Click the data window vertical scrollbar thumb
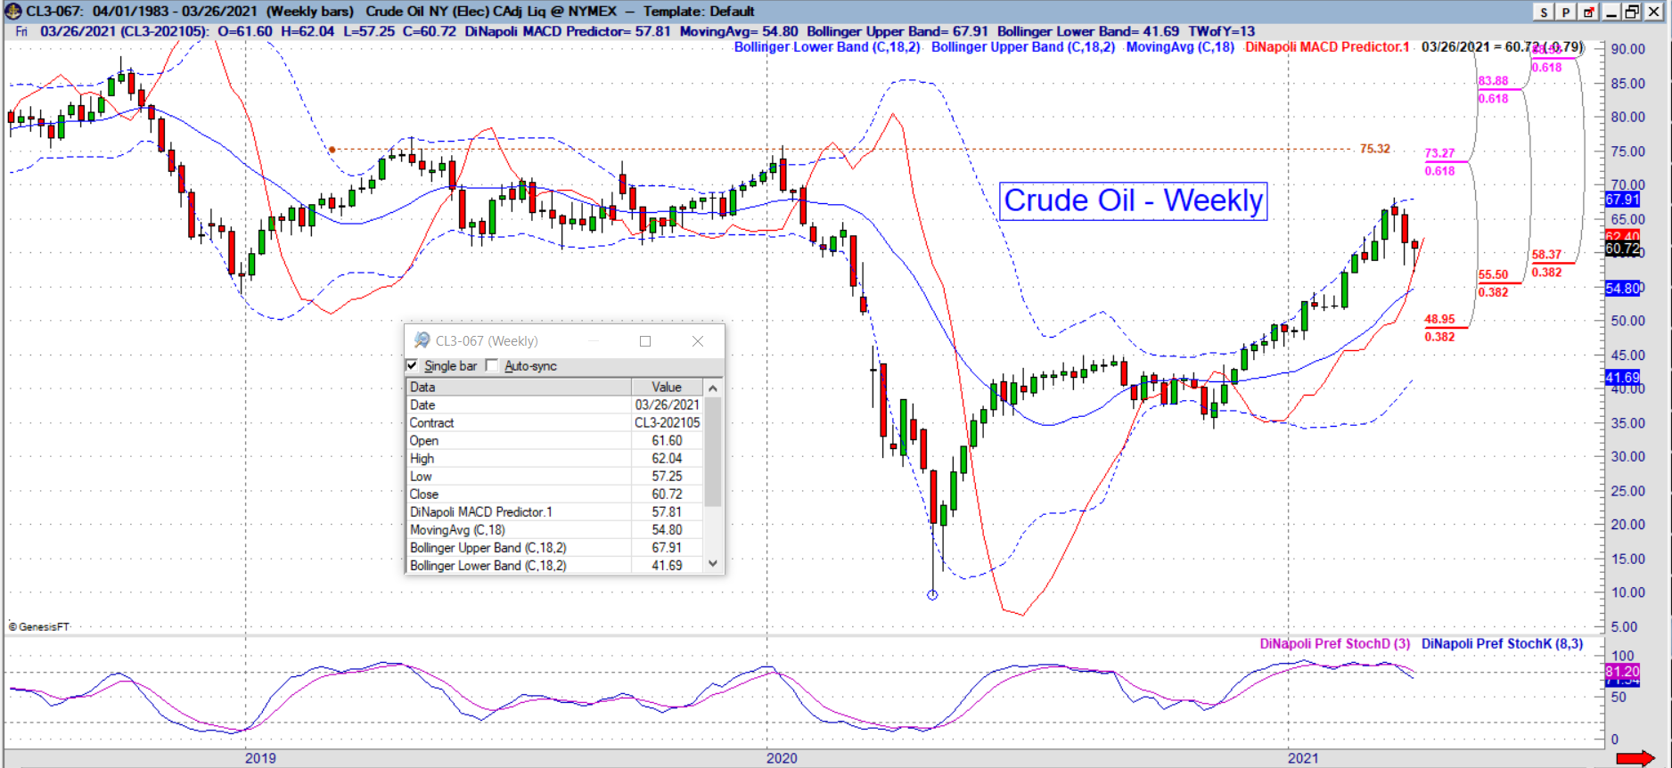 (712, 451)
